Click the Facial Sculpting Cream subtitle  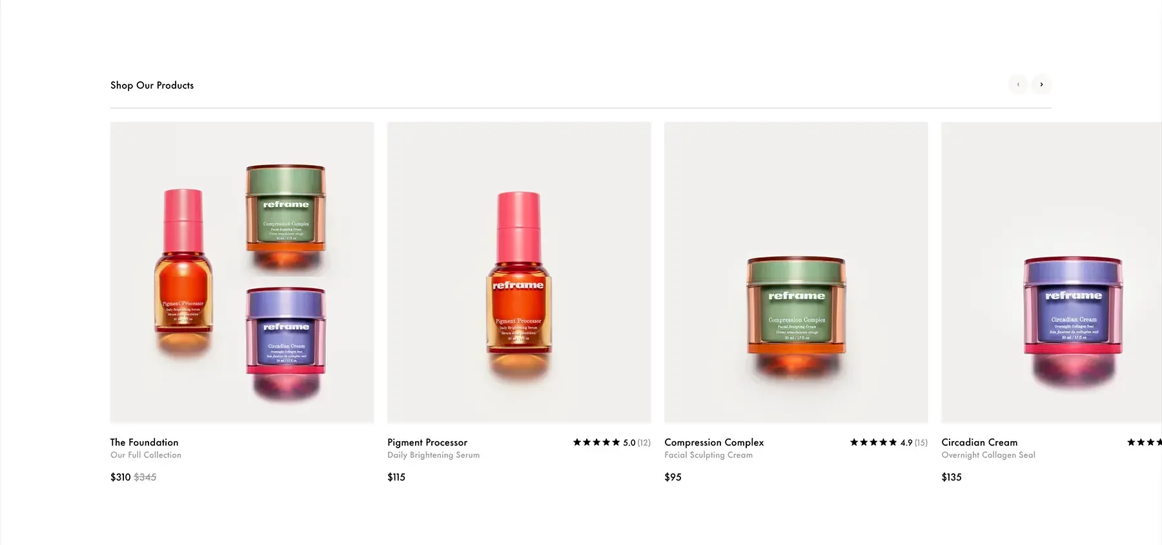709,455
